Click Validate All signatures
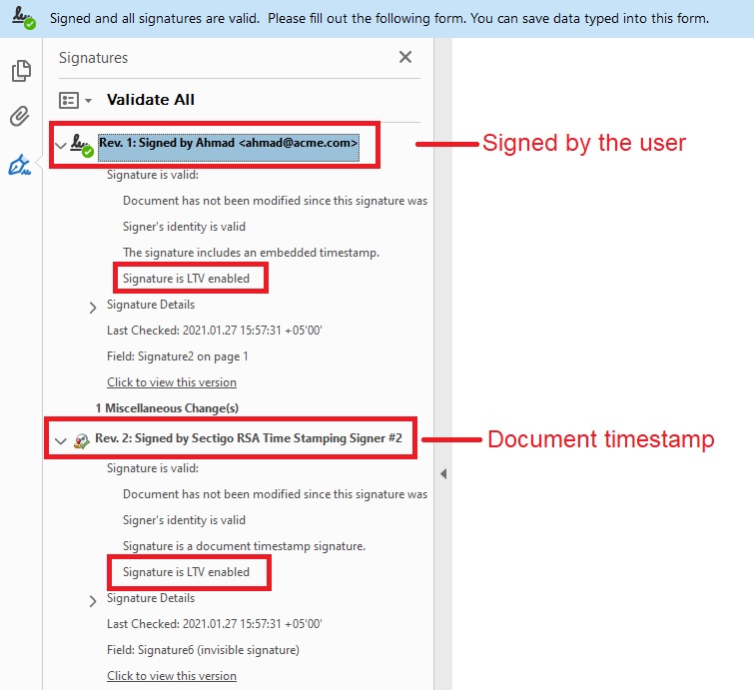 pos(151,100)
